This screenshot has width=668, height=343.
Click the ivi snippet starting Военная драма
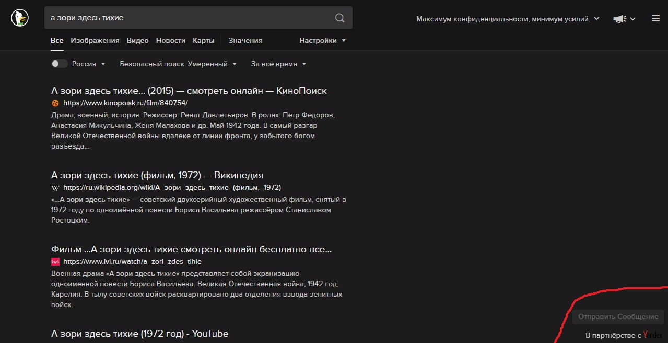(x=197, y=289)
